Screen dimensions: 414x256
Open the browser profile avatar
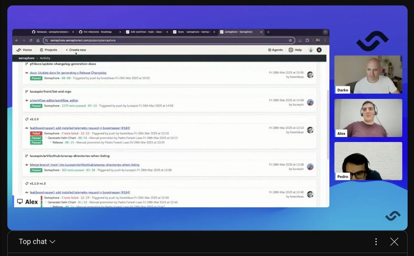point(318,41)
